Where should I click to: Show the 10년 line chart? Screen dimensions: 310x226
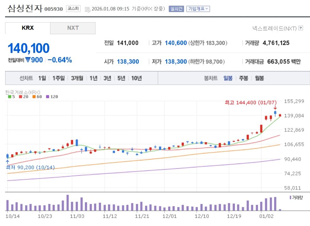coord(136,78)
